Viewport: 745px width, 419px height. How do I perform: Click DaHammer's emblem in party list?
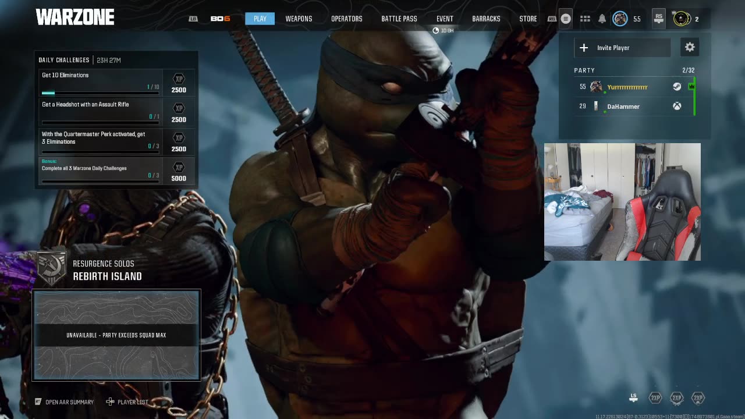(596, 106)
